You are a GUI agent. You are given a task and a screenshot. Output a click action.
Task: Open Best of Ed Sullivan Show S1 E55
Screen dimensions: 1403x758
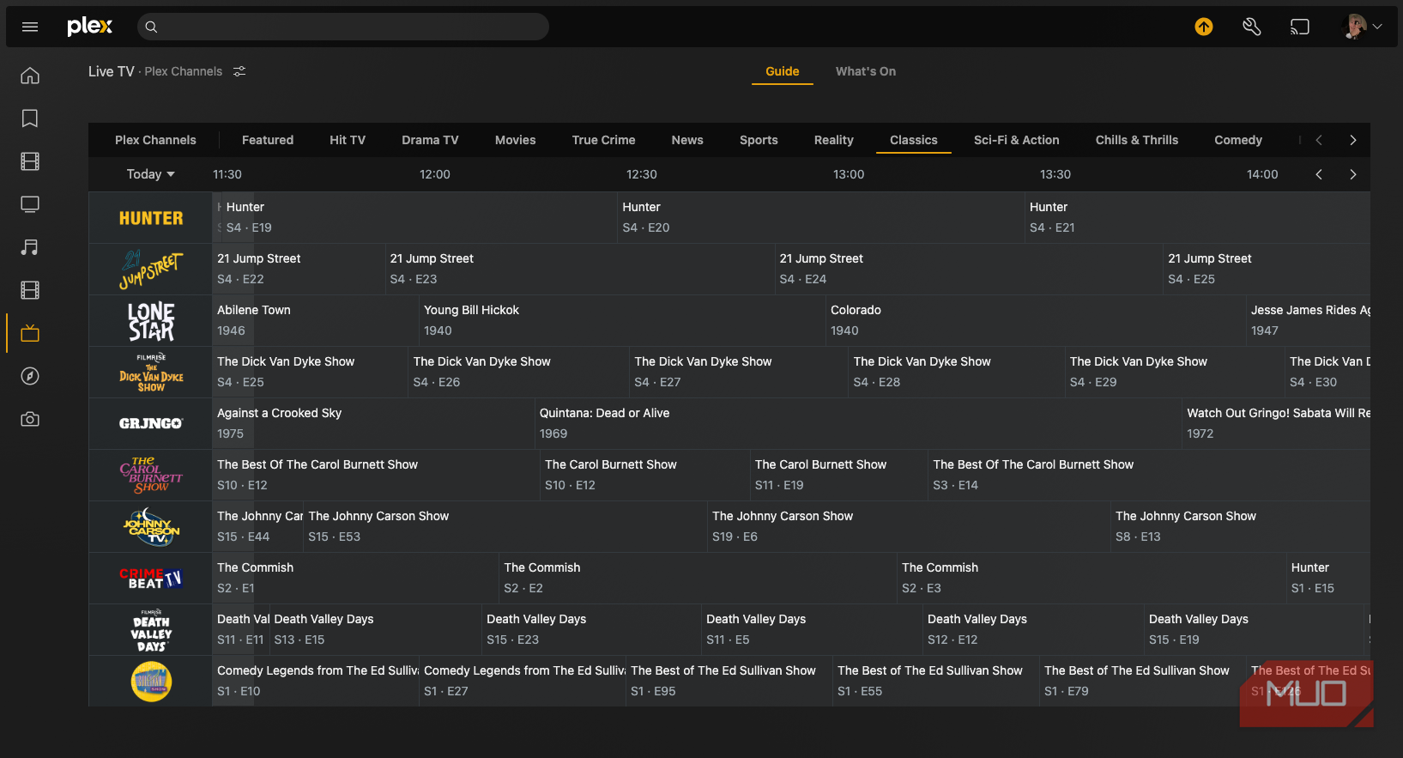tap(936, 682)
